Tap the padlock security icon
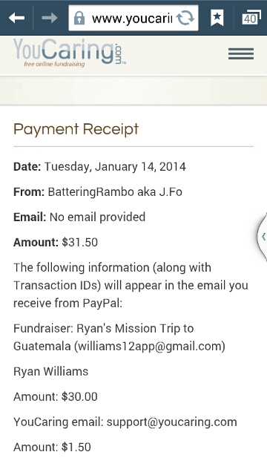Screen dimensions: 267x475 (79, 18)
